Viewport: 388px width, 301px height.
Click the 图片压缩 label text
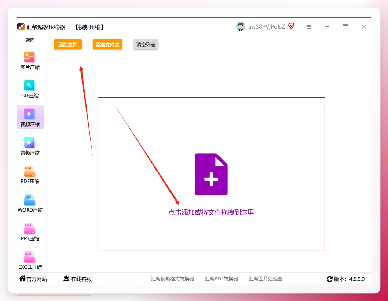(x=30, y=67)
